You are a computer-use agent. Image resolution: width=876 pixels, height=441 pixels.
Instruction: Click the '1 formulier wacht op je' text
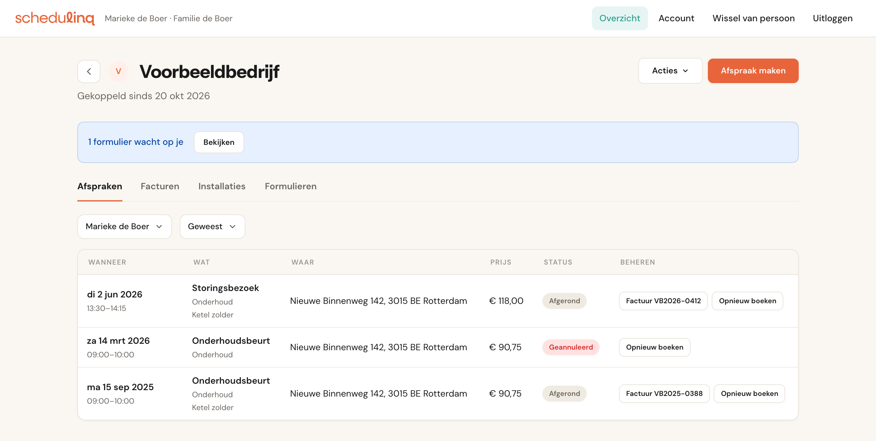pyautogui.click(x=135, y=142)
